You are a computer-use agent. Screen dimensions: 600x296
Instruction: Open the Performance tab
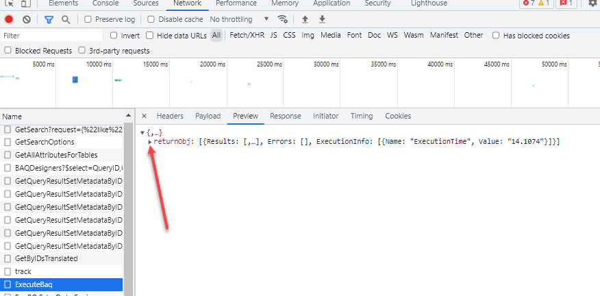[x=236, y=3]
